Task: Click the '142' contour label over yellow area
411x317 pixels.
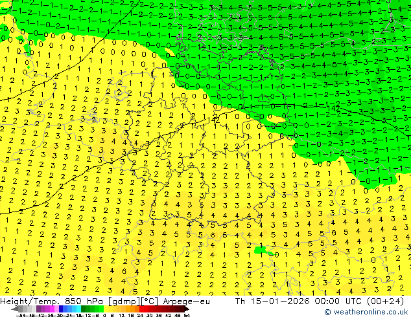Action: (213, 120)
